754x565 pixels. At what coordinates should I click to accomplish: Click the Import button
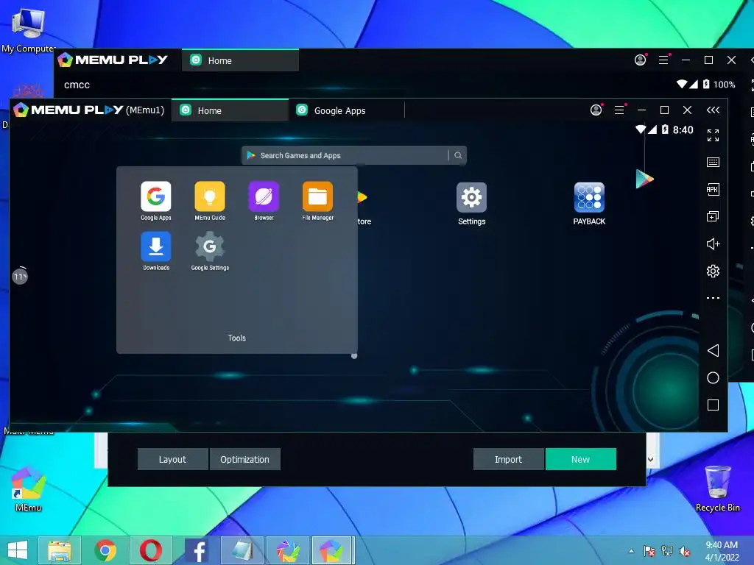pyautogui.click(x=508, y=459)
